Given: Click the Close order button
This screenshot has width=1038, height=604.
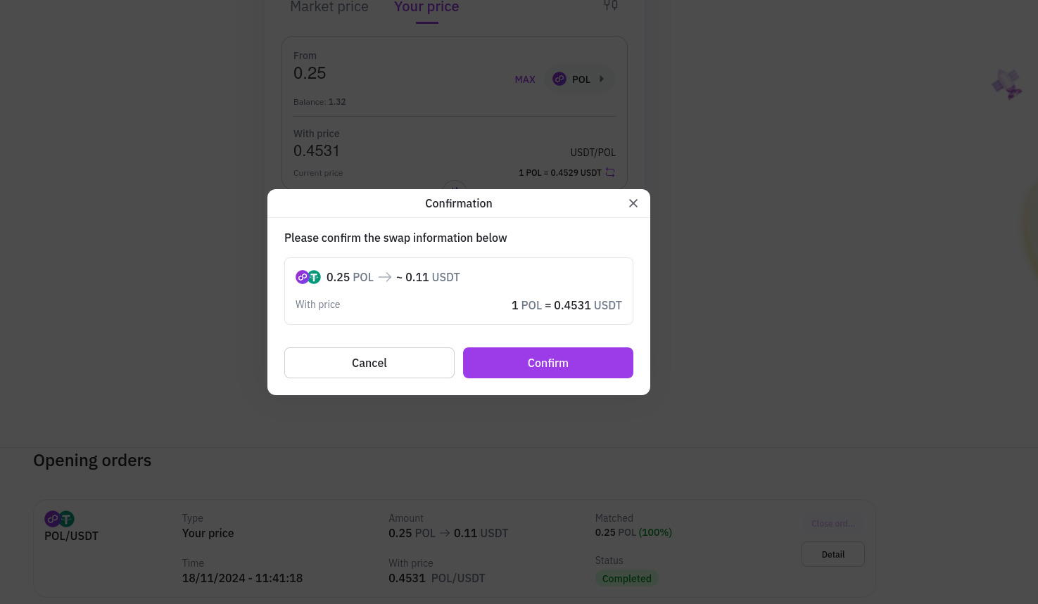Looking at the screenshot, I should pos(833,524).
